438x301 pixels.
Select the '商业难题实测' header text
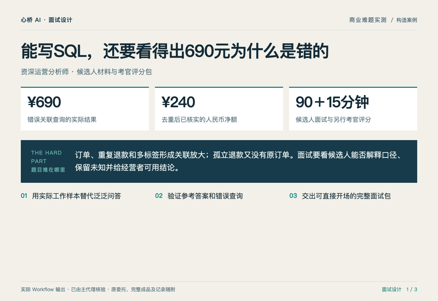(x=368, y=20)
